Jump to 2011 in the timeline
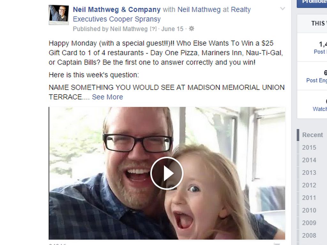Screen dimensions: 327x245 [309, 198]
